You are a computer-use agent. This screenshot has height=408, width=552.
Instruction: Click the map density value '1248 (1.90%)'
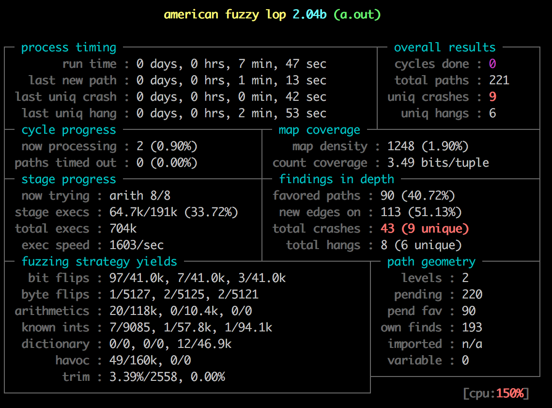click(428, 146)
